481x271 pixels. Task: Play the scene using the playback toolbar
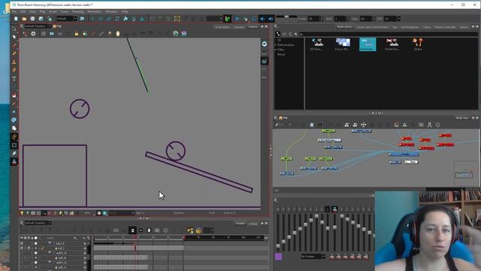237,19
